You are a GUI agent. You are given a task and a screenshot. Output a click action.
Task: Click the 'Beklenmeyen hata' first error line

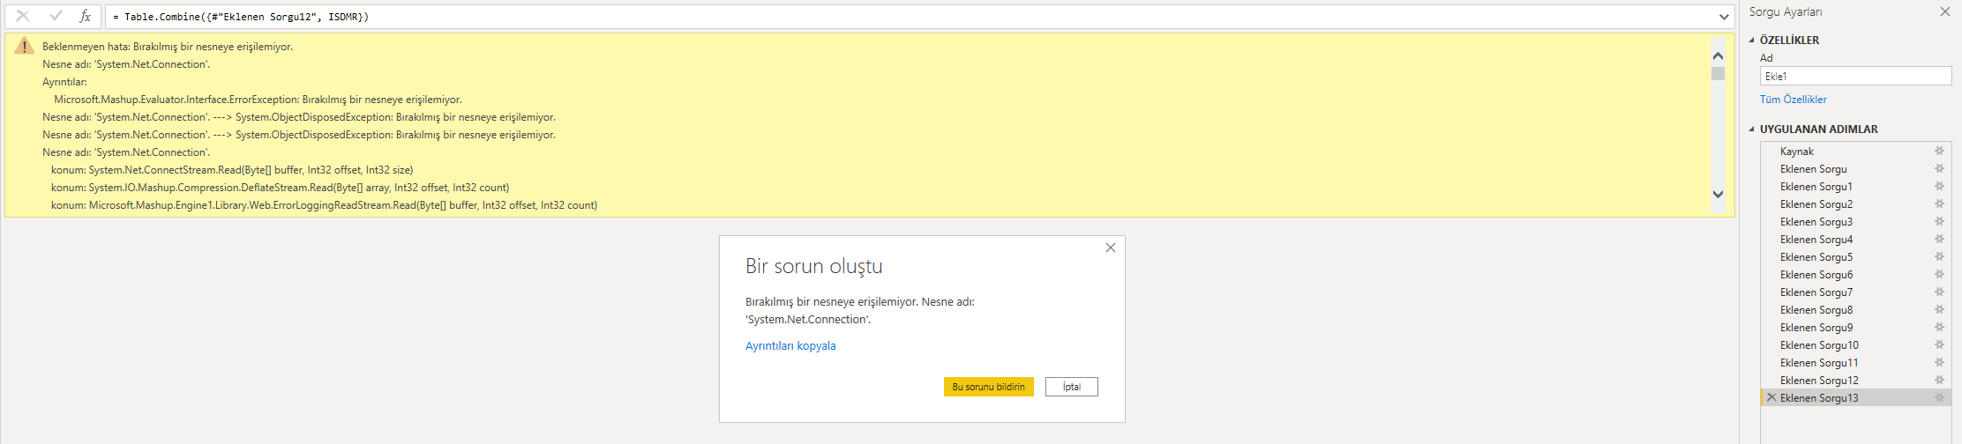click(x=168, y=47)
